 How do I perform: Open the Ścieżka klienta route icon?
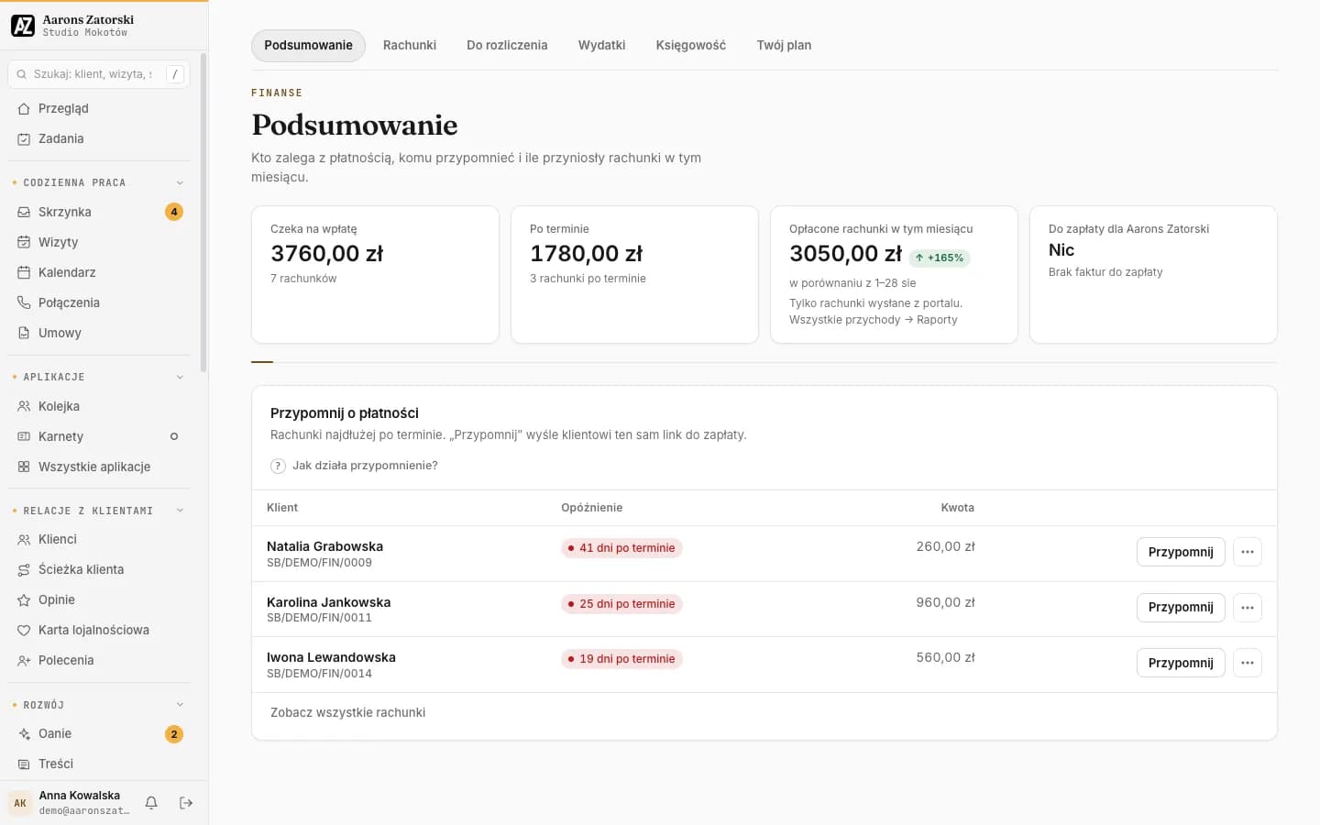[x=24, y=569]
